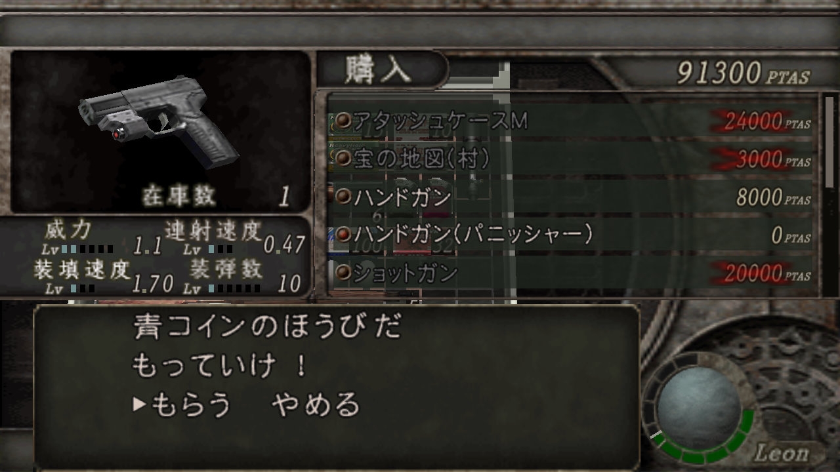
Task: Click the bullet icon beside ハンドガン
Action: coord(343,196)
